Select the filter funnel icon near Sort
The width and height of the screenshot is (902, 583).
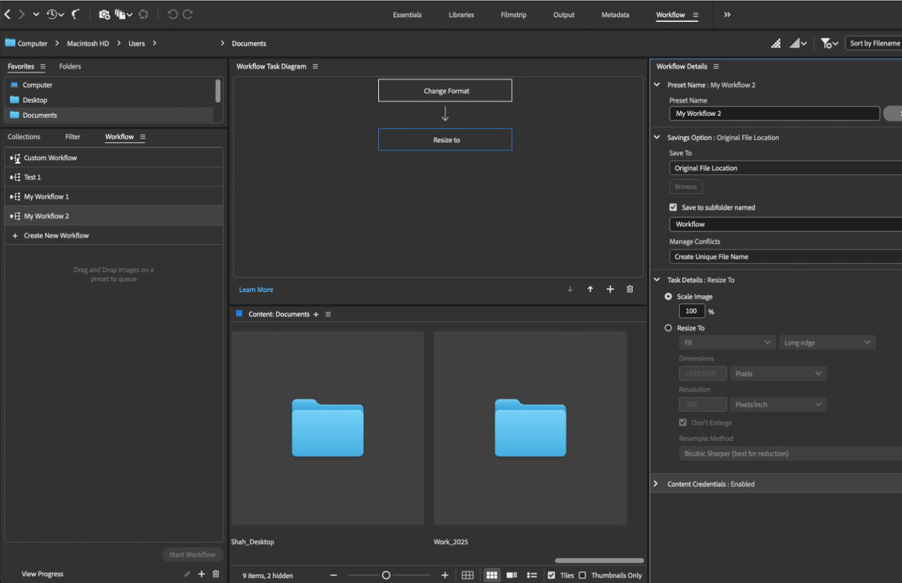tap(826, 43)
